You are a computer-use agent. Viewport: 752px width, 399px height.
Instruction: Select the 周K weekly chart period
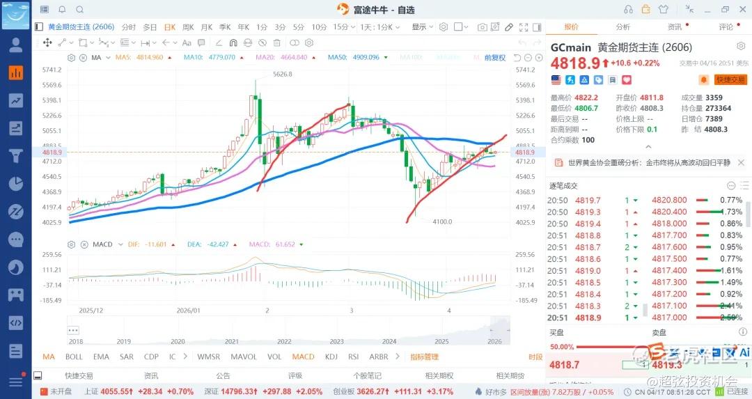[x=188, y=27]
